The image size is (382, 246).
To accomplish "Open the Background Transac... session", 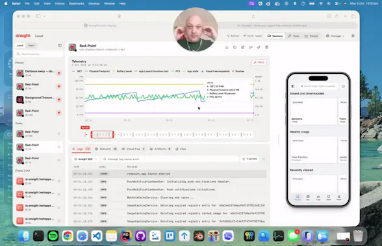I will tap(39, 100).
